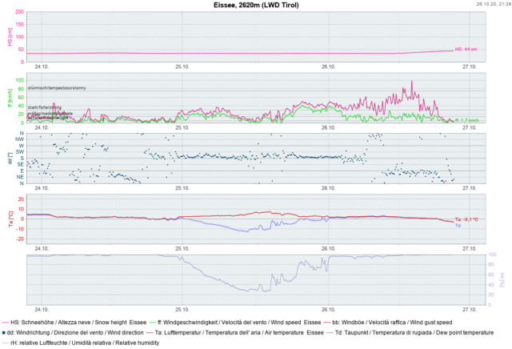Click the ff: 1.7 km/h value label

[466, 122]
